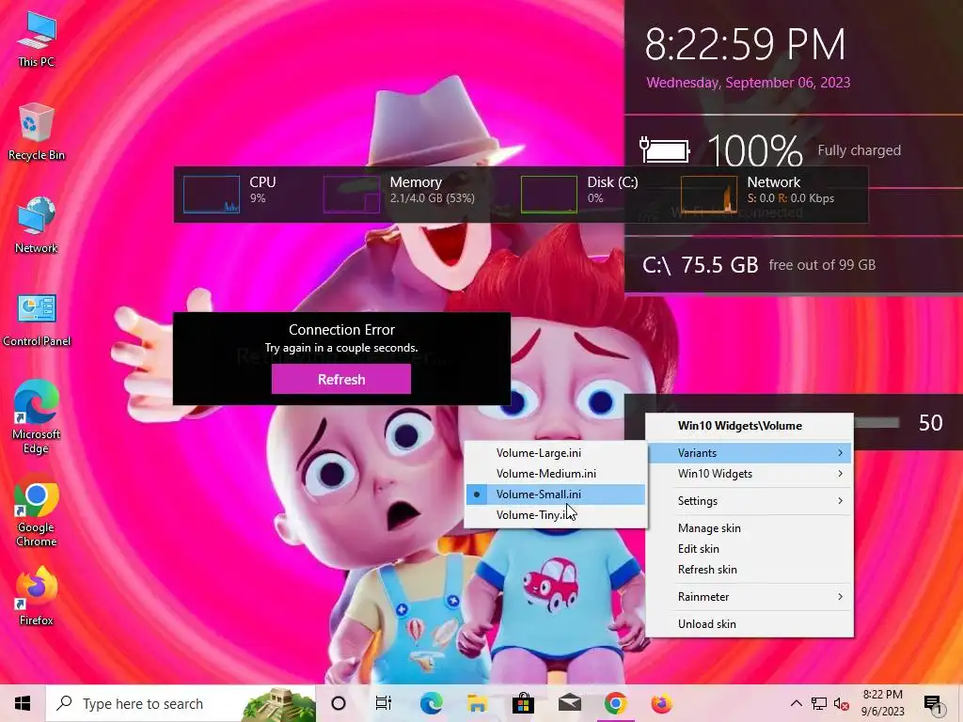
Task: Click the Cortana circle icon
Action: (x=339, y=703)
